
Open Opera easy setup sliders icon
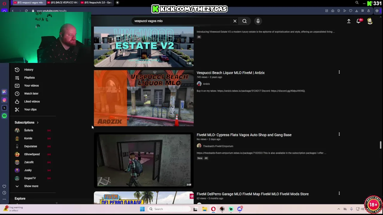[363, 11]
